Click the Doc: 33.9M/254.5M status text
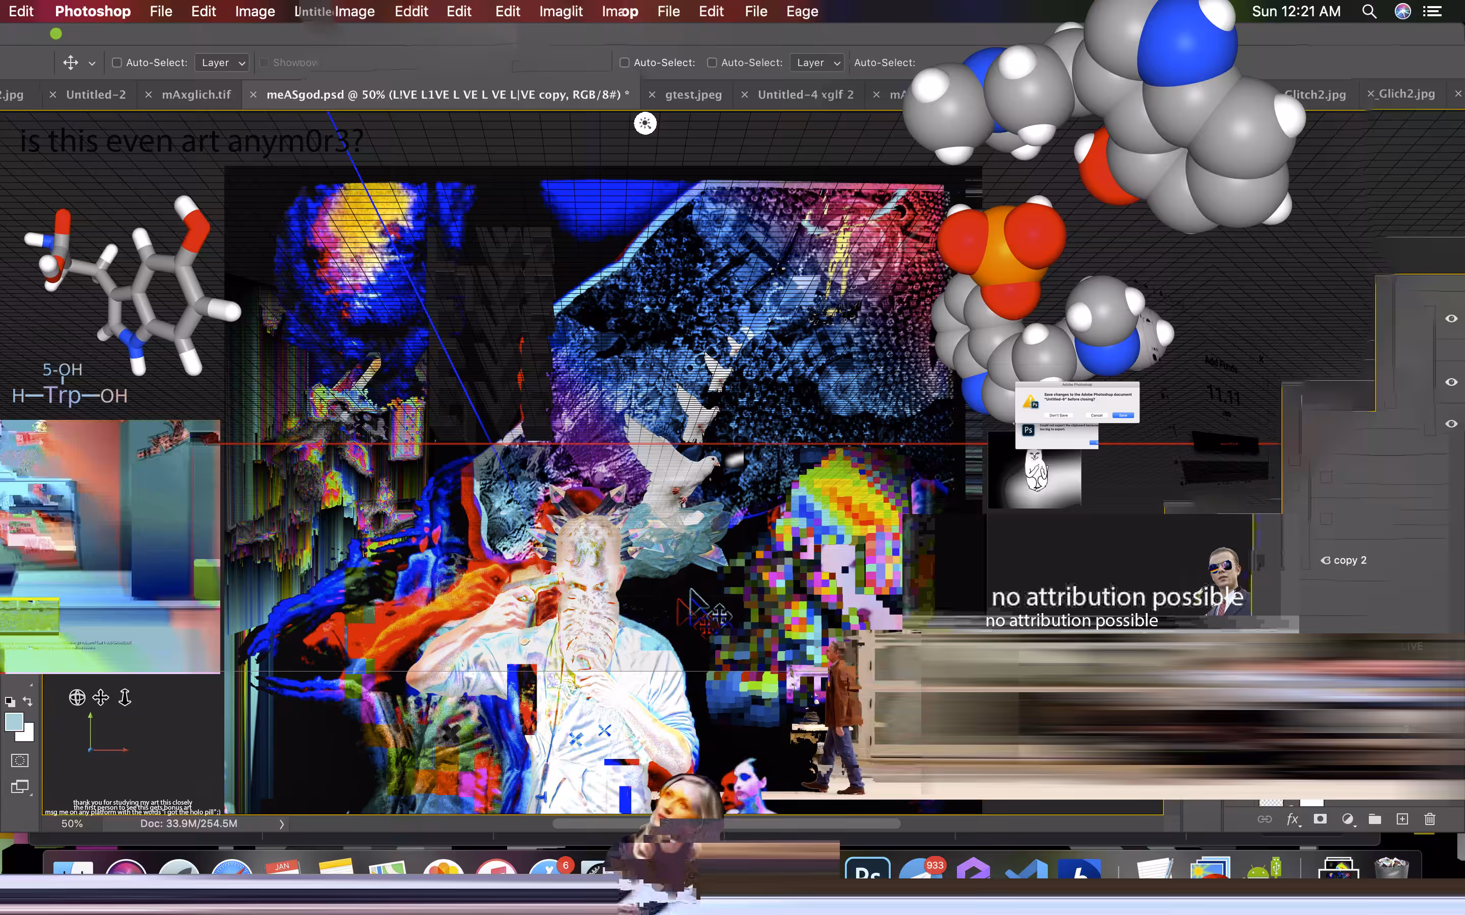This screenshot has height=915, width=1465. [x=189, y=823]
